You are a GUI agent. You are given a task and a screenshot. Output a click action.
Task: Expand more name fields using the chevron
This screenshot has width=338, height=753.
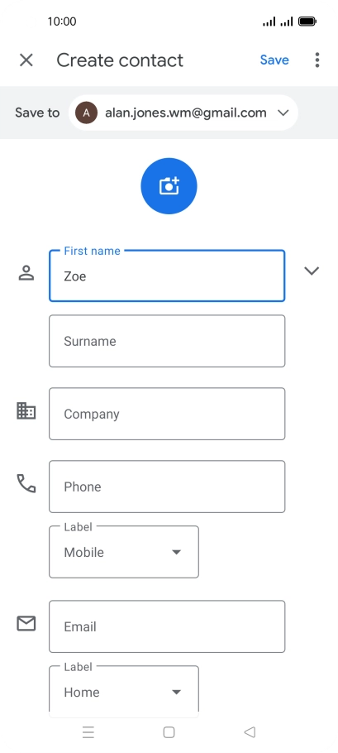click(x=312, y=271)
